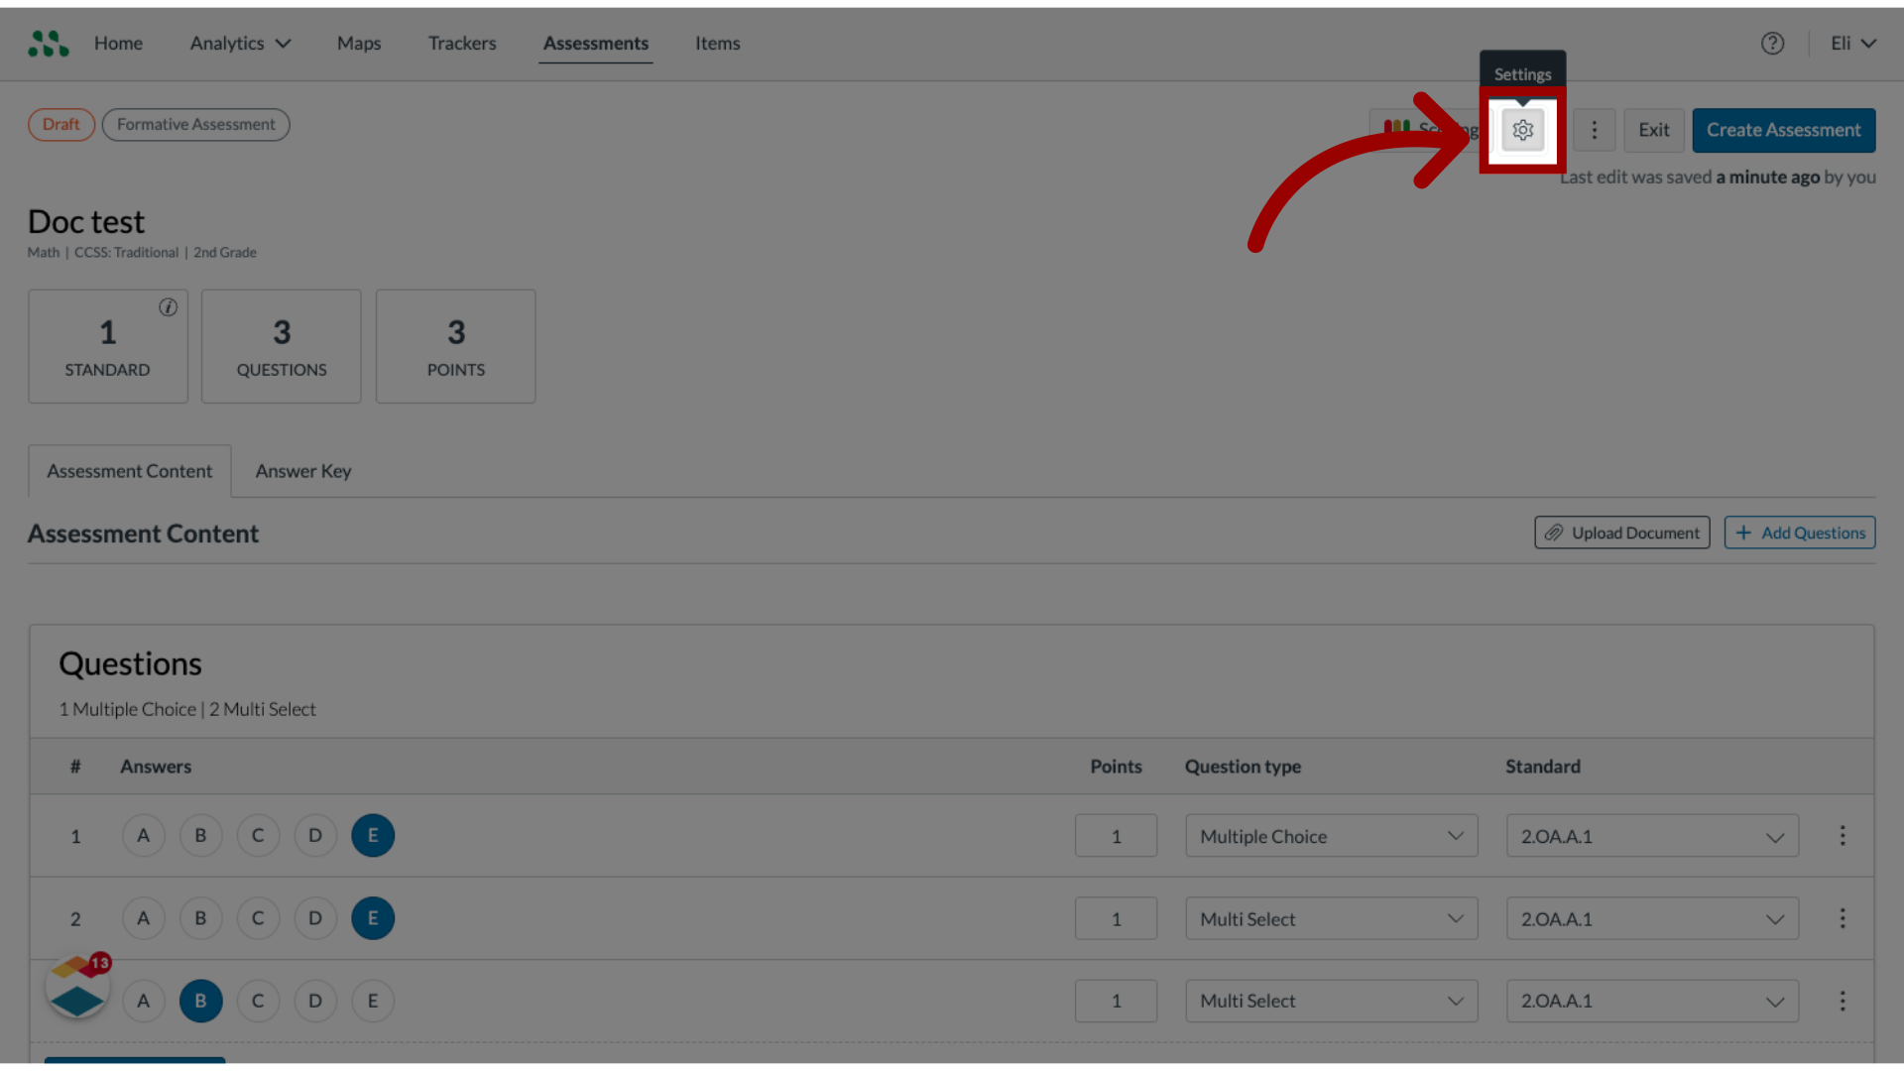Click the three-dot overflow menu icon
Image resolution: width=1904 pixels, height=1071 pixels.
click(x=1593, y=130)
